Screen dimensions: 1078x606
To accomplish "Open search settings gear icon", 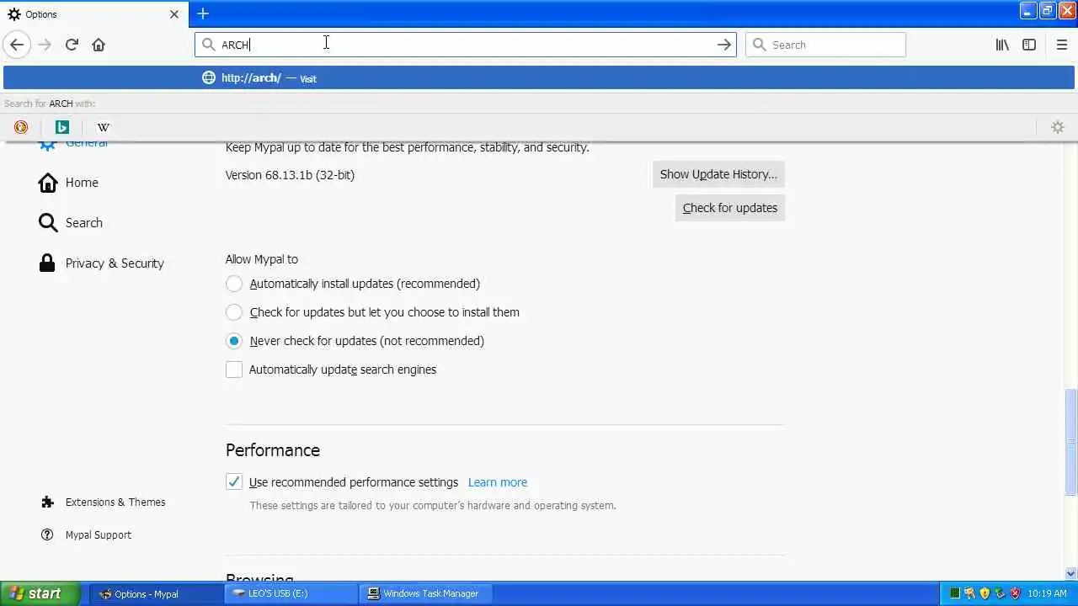I will pos(1058,127).
